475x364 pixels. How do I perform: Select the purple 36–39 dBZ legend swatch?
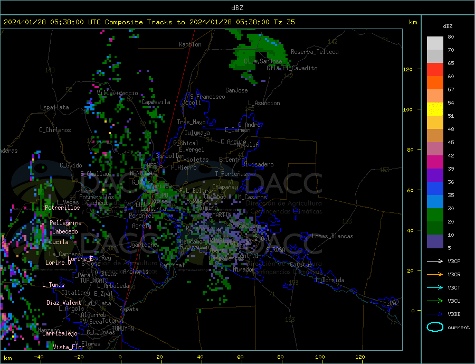[435, 175]
